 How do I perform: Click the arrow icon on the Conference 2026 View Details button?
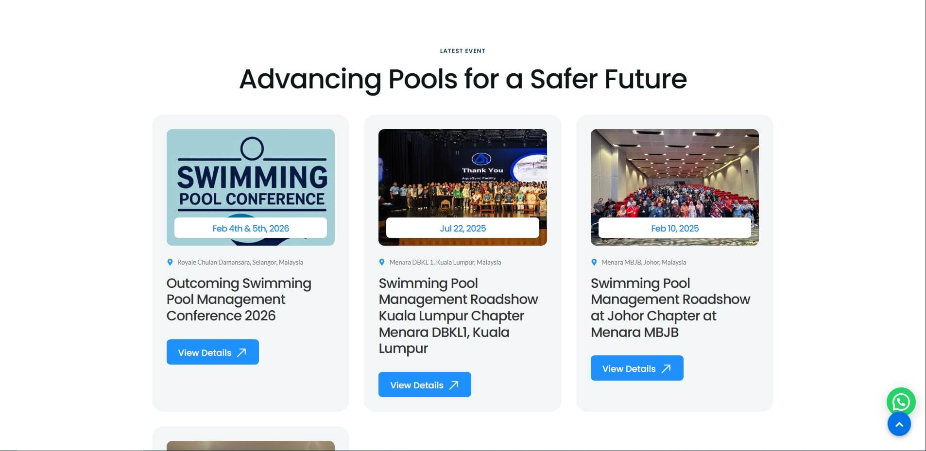pyautogui.click(x=241, y=352)
